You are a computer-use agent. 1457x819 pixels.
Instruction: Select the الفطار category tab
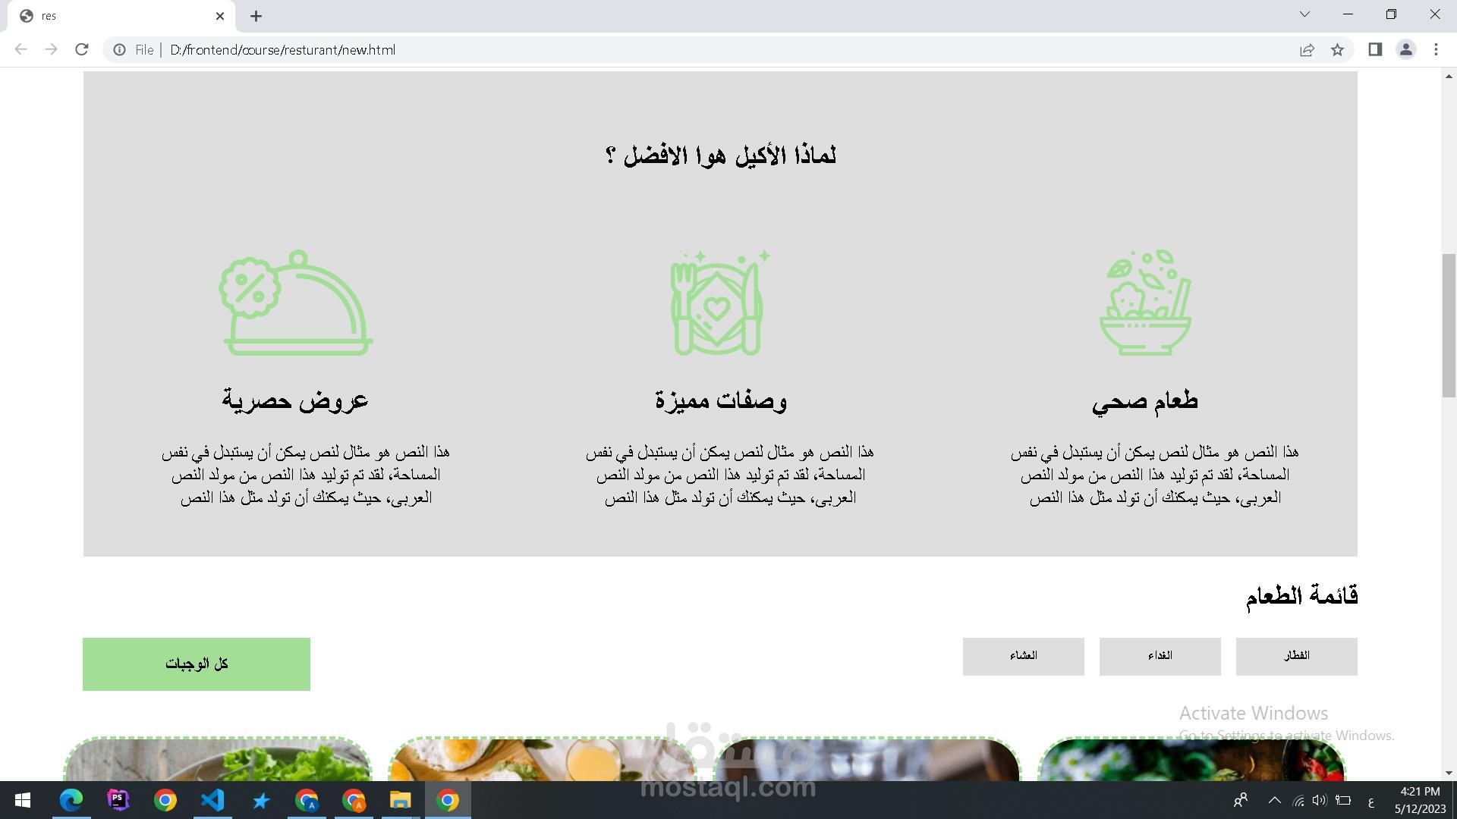coord(1296,656)
